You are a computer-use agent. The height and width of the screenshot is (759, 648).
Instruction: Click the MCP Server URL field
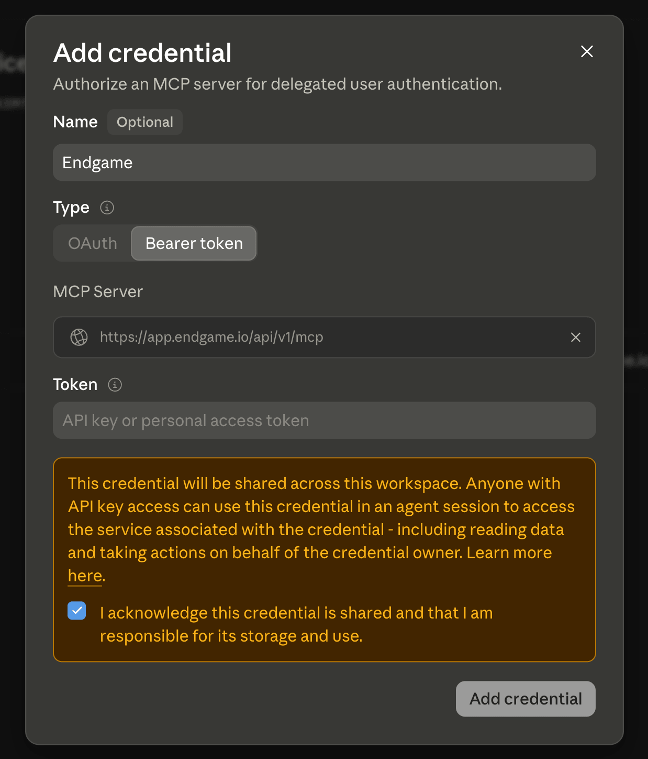(x=325, y=337)
